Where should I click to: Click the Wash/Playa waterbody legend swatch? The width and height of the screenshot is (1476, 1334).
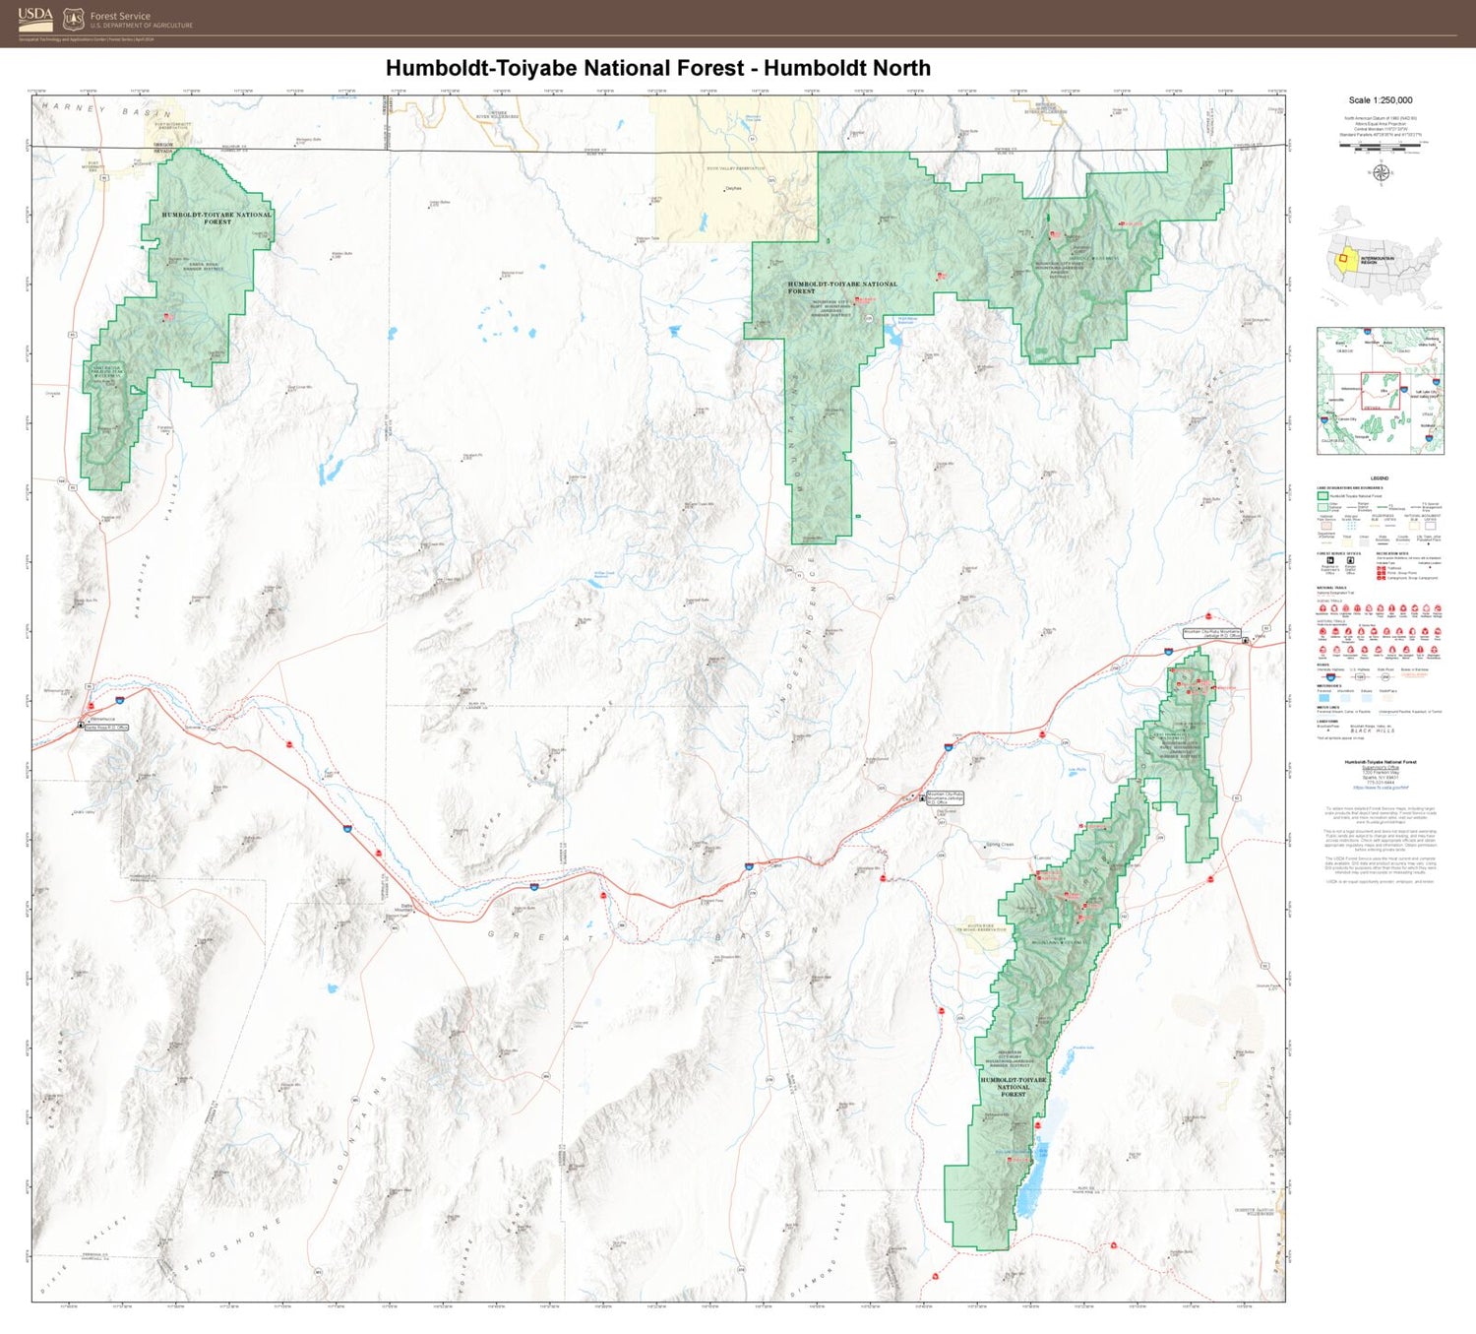click(x=1387, y=698)
